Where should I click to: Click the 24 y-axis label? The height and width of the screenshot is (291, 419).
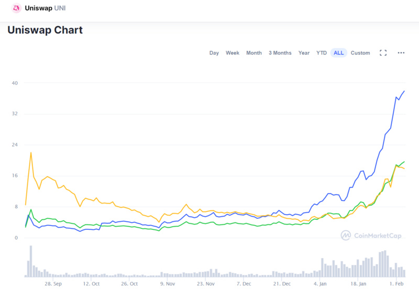point(15,144)
